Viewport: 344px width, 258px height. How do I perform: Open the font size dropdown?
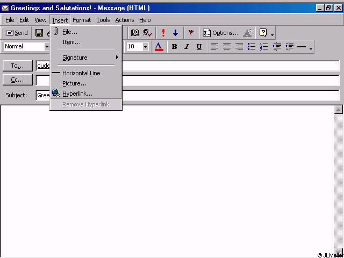(146, 47)
